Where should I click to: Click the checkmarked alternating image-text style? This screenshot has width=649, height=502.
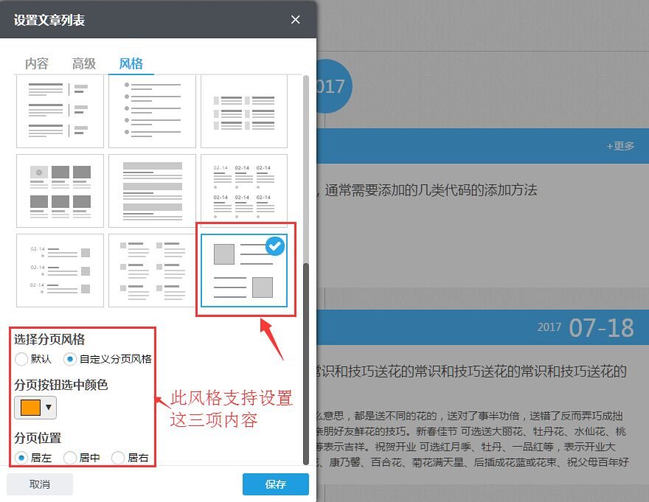pyautogui.click(x=244, y=270)
